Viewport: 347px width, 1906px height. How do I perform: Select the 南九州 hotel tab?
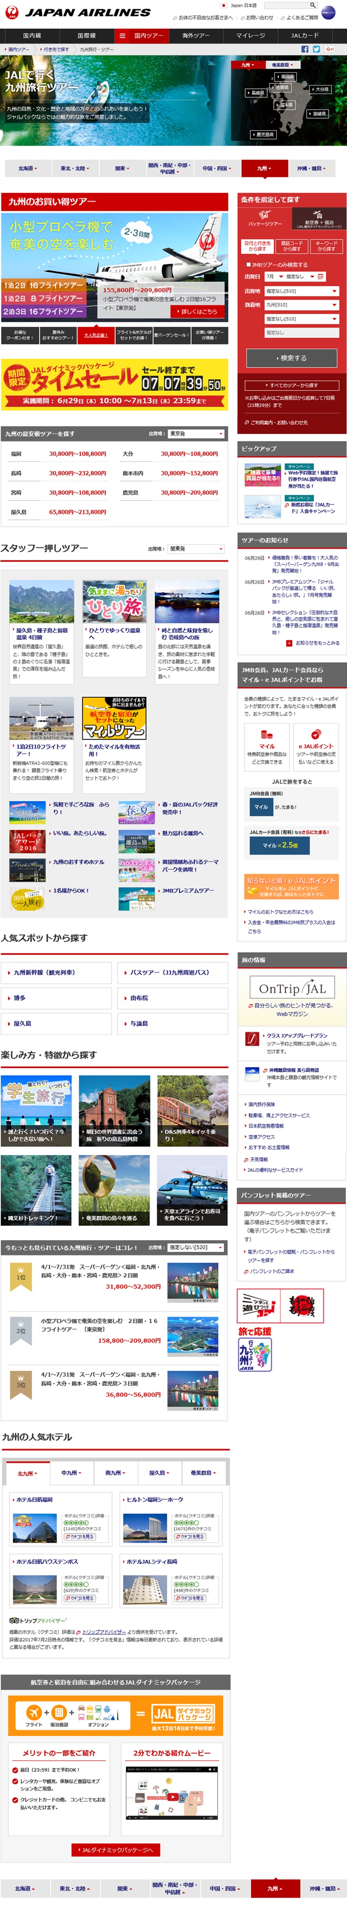[x=115, y=1473]
